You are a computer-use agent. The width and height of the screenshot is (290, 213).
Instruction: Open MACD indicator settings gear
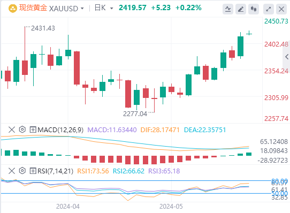point(22,130)
